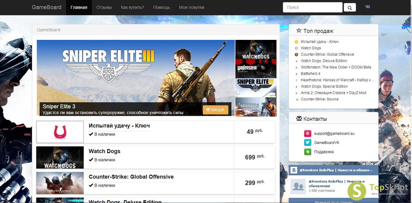Open Counter-Strike: Global Offensive in Топ продаж
This screenshot has height=203, width=412.
(327, 55)
